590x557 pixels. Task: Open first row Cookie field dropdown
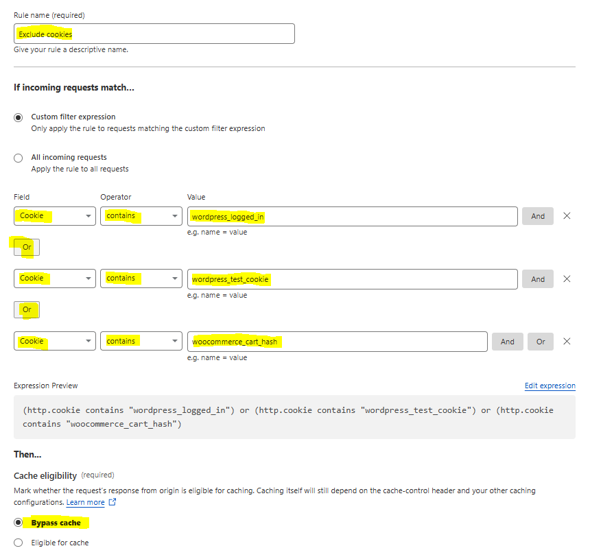point(55,216)
